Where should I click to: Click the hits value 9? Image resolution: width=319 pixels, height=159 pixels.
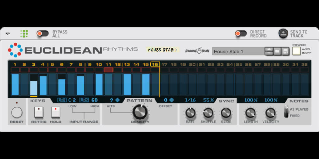(x=112, y=100)
